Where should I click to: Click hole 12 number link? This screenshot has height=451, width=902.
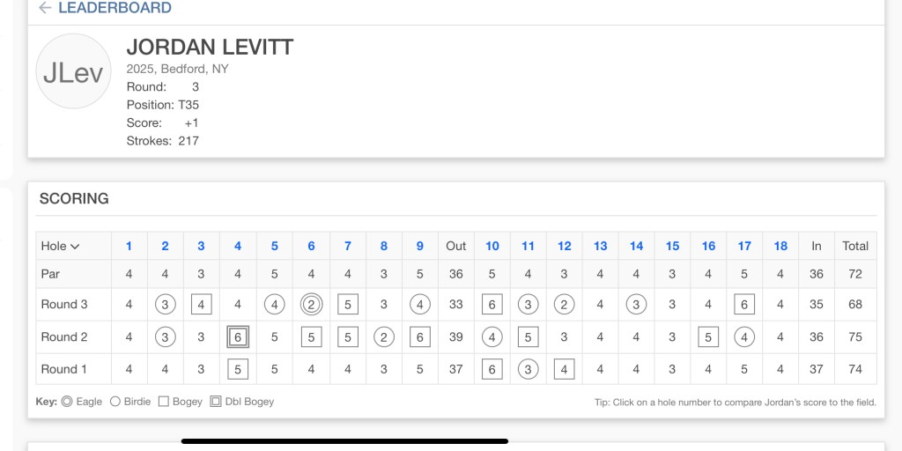(x=565, y=247)
